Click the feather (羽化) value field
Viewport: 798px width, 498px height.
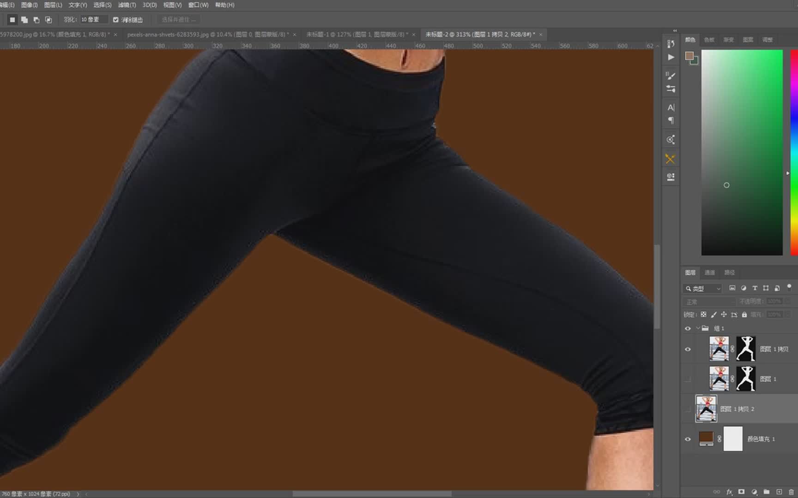[94, 20]
